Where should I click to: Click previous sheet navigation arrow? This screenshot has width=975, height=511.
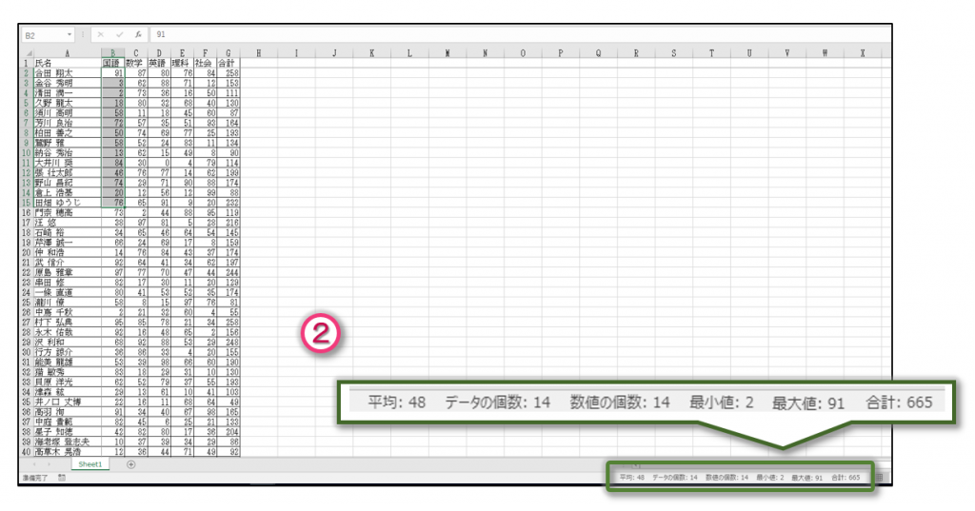35,464
